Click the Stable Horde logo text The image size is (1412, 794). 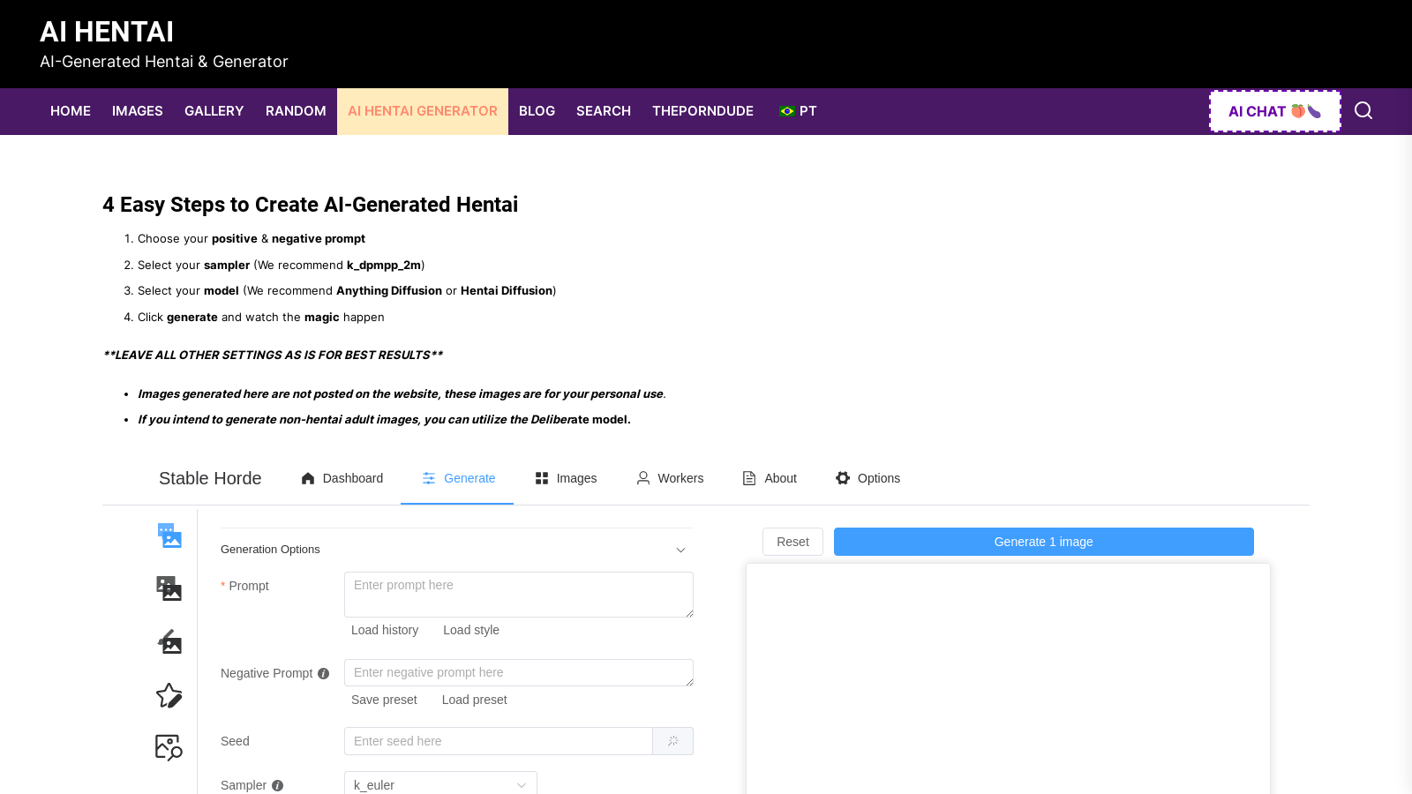[x=210, y=478]
